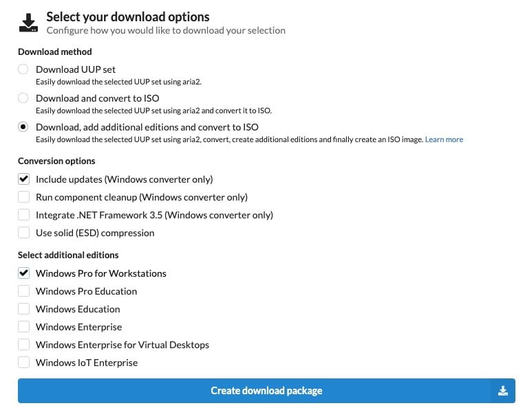This screenshot has height=410, width=523.
Task: Select Download and convert to ISO option
Action: [23, 98]
